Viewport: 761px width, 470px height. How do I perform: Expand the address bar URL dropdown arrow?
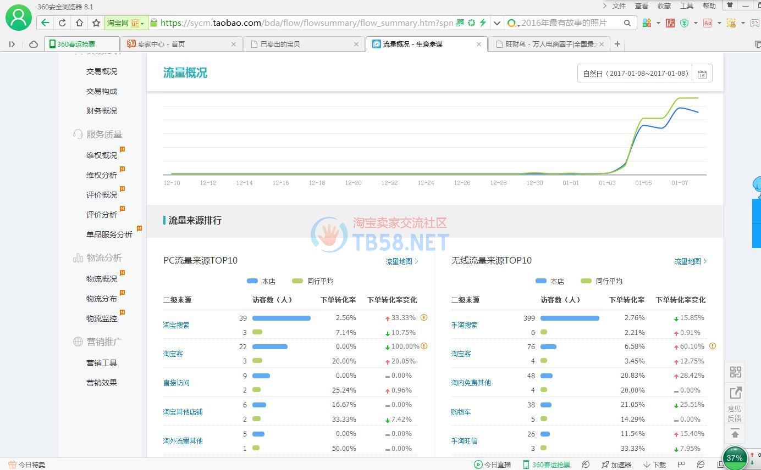(497, 23)
